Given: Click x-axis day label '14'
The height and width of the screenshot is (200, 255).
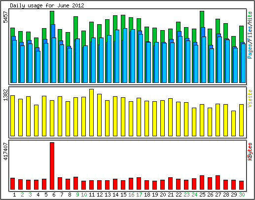Looking at the screenshot, I should [x=115, y=195].
